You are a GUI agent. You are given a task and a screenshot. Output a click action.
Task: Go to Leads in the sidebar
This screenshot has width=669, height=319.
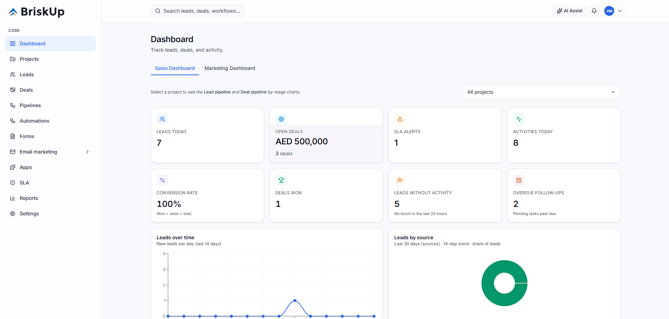(x=50, y=74)
